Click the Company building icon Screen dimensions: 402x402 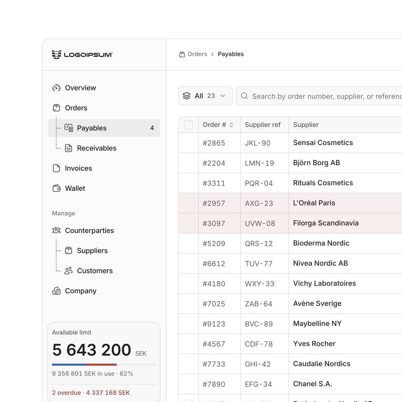pyautogui.click(x=56, y=291)
